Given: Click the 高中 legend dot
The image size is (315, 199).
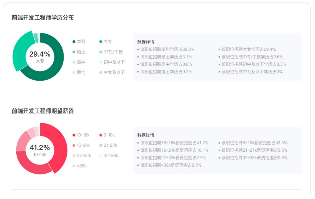Looking at the screenshot, I should 74,62.
